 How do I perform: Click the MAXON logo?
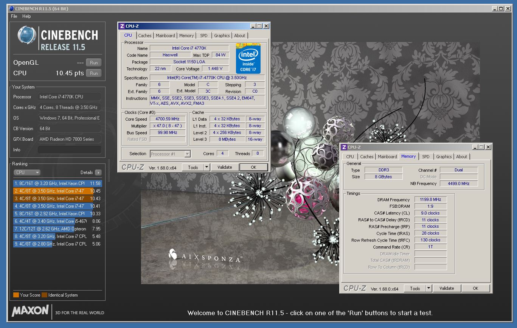pos(30,311)
